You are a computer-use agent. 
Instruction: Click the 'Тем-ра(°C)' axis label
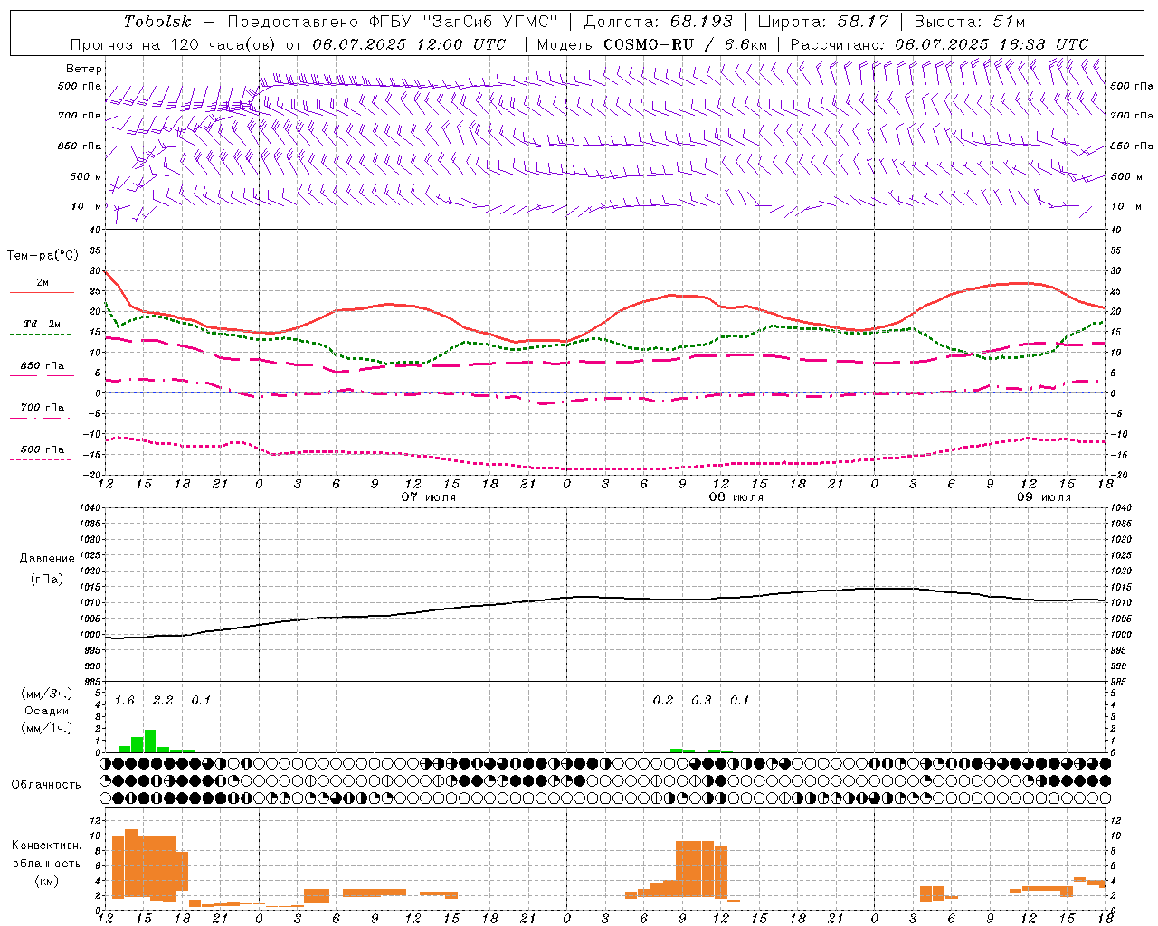point(43,256)
